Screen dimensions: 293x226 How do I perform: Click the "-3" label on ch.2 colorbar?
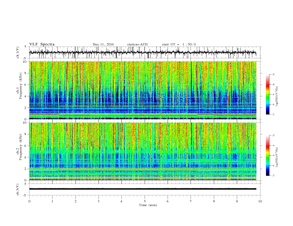point(273,136)
